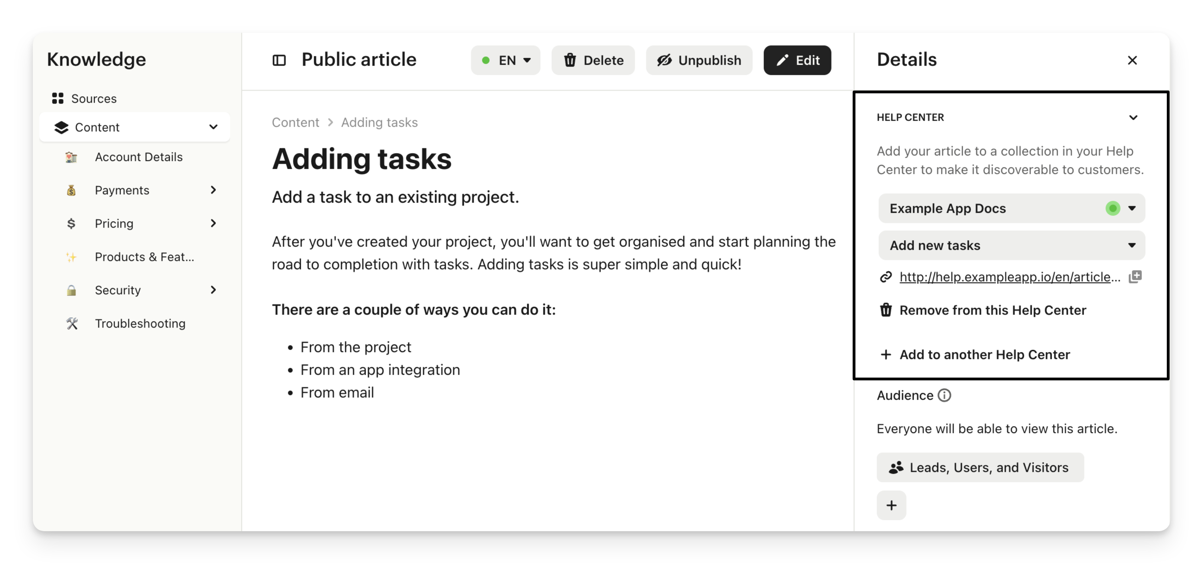Expand the Pricing folder
Viewport: 1203px width, 564px height.
214,223
